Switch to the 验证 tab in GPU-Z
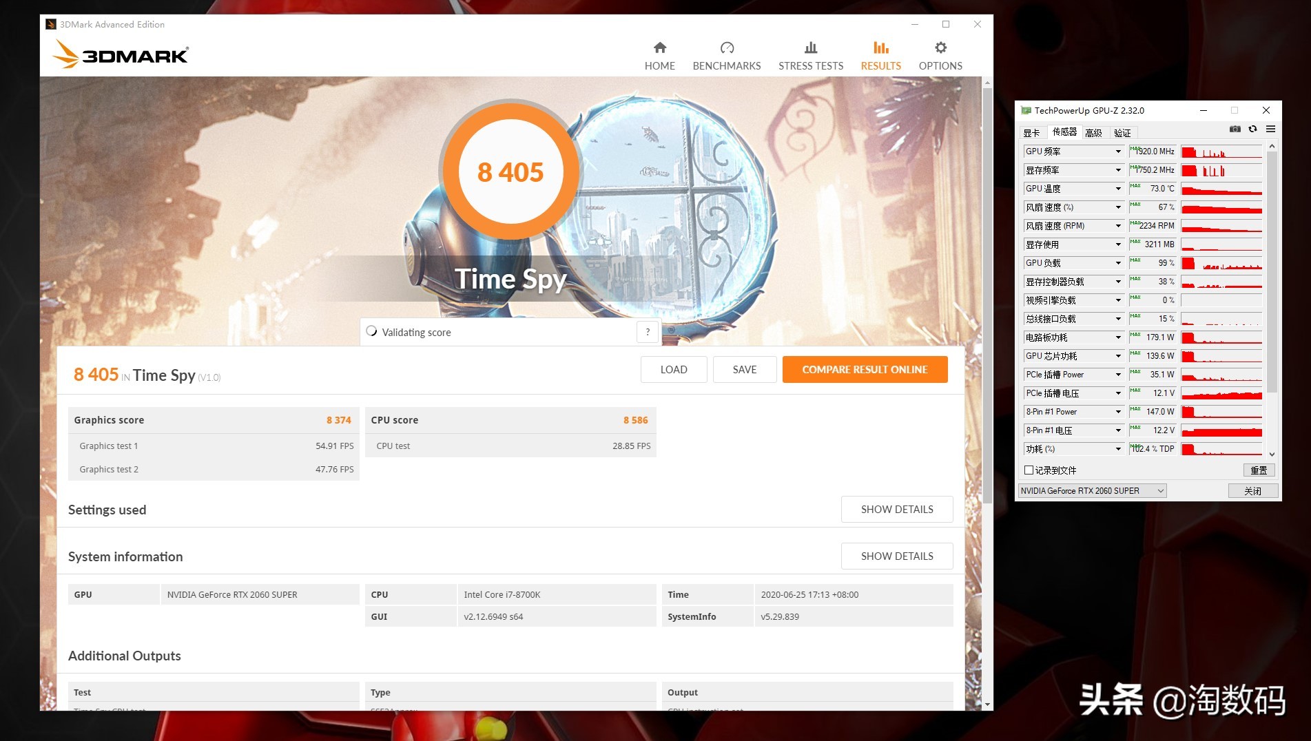Screen dimensions: 1311x741 [1122, 133]
